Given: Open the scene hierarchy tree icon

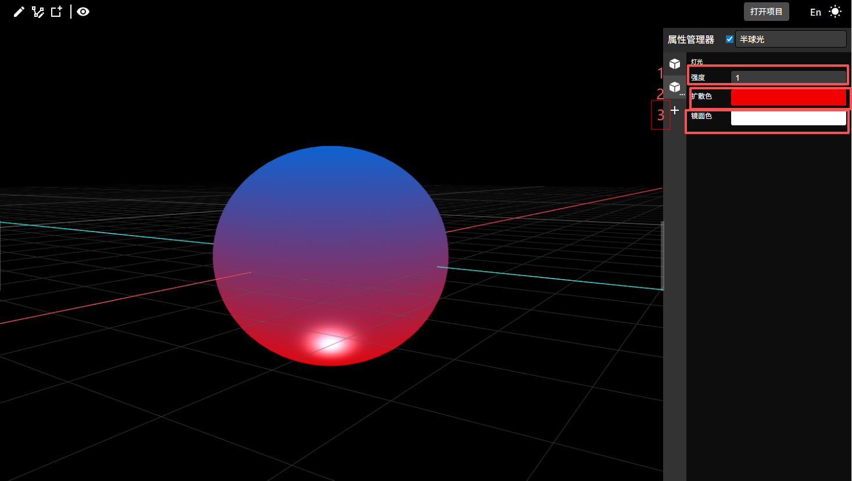Looking at the screenshot, I should click(38, 12).
